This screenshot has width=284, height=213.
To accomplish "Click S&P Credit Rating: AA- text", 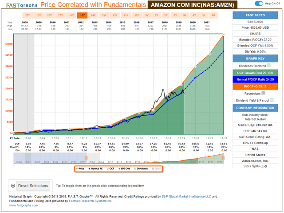I will pyautogui.click(x=255, y=137).
